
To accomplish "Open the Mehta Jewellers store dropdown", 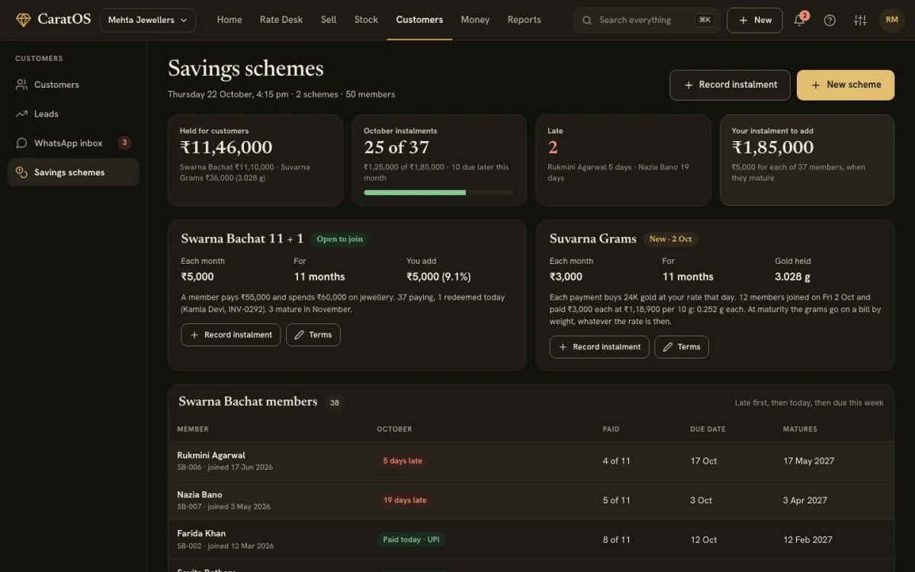I will tap(147, 20).
